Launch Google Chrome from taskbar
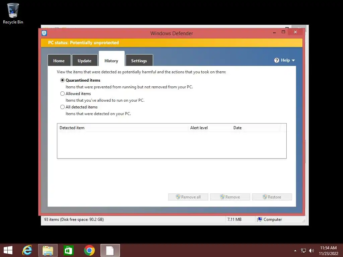This screenshot has width=343, height=257. (89, 250)
